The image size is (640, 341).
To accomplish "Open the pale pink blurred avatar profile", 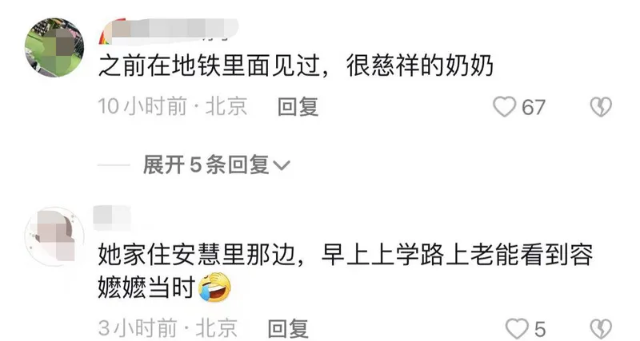I will point(54,236).
